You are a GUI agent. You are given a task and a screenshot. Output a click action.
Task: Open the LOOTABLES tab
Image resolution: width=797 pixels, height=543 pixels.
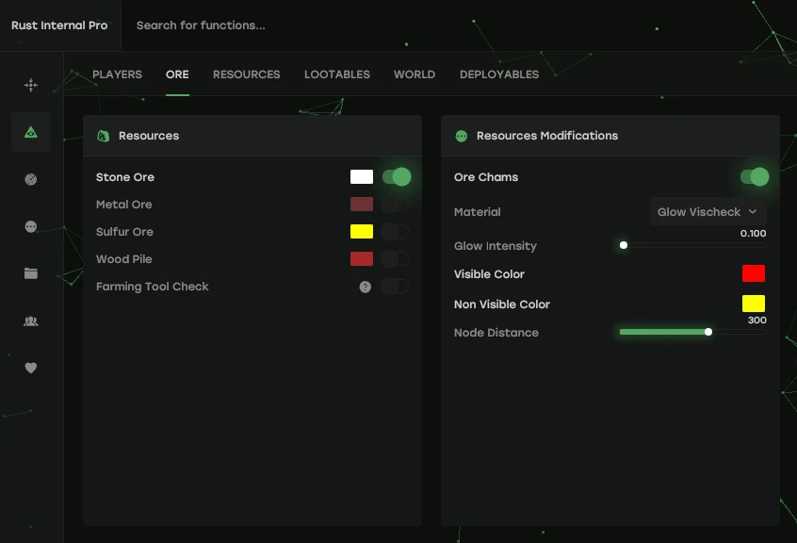(x=337, y=74)
